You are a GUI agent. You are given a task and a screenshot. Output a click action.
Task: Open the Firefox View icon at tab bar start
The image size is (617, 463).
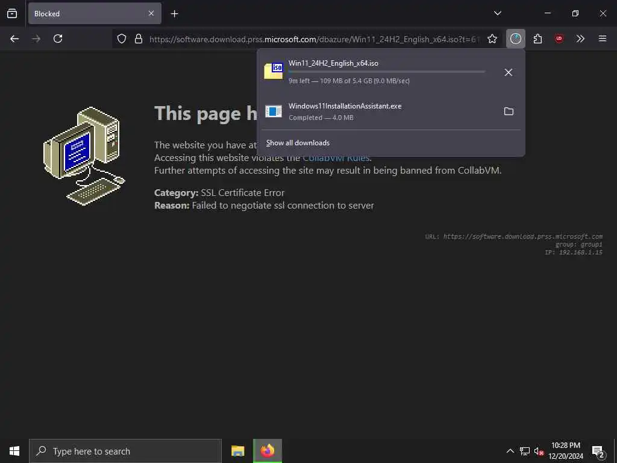click(12, 13)
